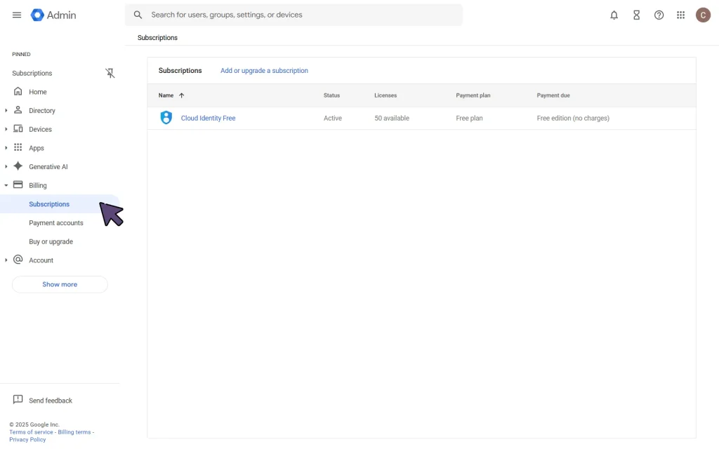Screen dimensions: 719x449
Task: Open Cloud Identity Free subscription
Action: coord(208,118)
